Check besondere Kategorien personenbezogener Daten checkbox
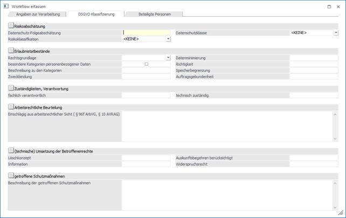Viewport: 346px width, 218px height. coord(147,64)
